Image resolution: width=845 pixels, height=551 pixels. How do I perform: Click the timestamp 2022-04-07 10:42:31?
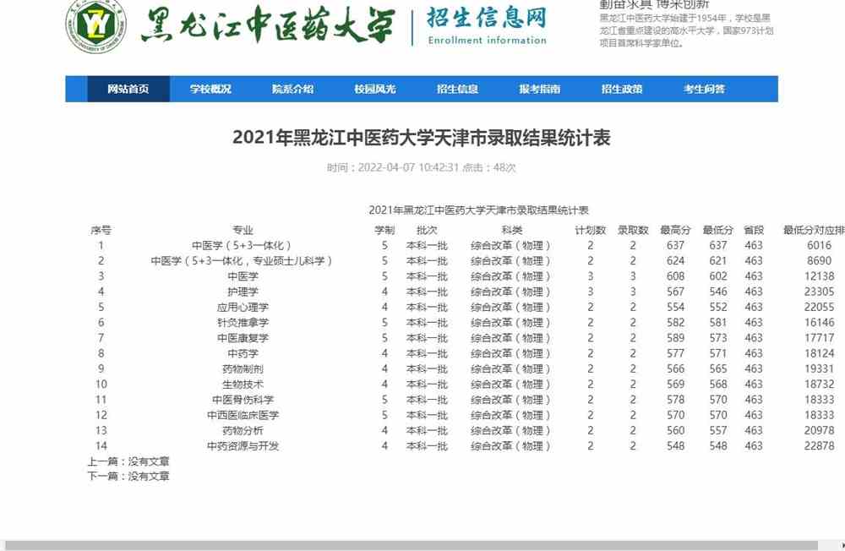[x=408, y=167]
